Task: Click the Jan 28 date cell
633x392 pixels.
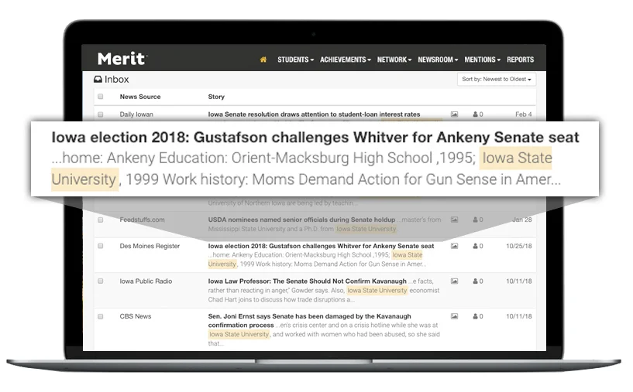Action: [522, 220]
